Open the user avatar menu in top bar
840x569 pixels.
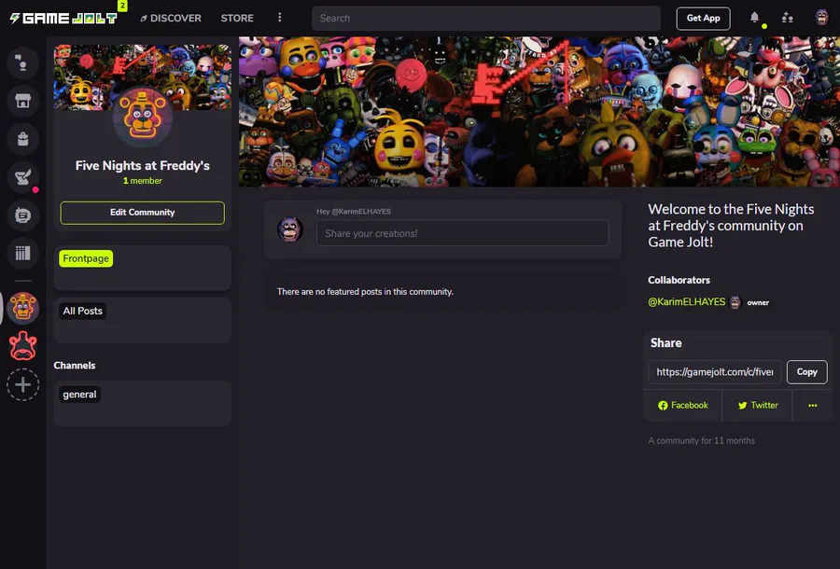tap(821, 18)
